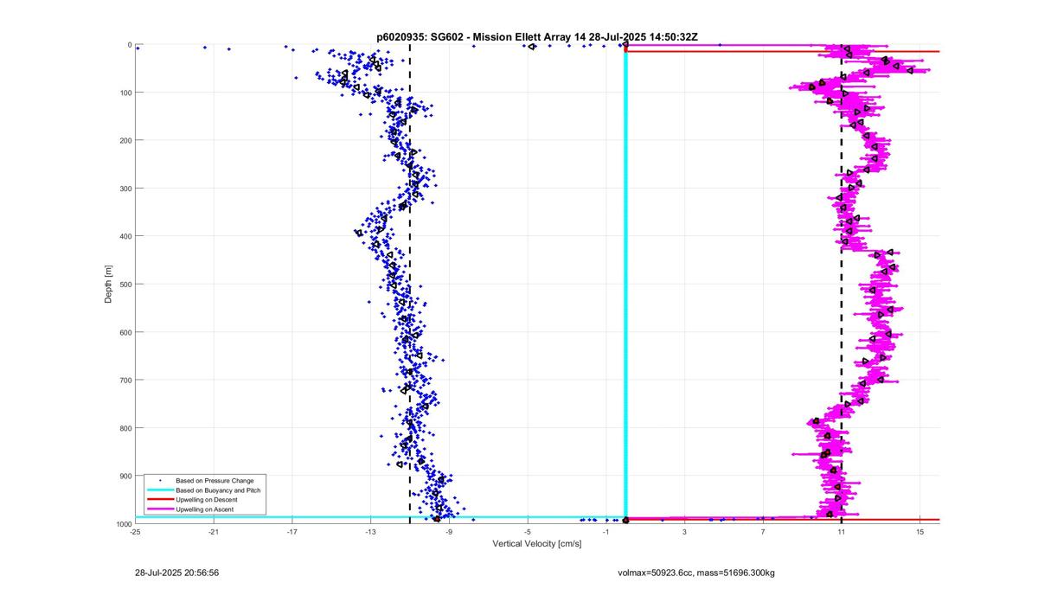The width and height of the screenshot is (1038, 589).
Task: Click the timestamp 28-Jul-2025 20:56:56
Action: click(x=176, y=573)
